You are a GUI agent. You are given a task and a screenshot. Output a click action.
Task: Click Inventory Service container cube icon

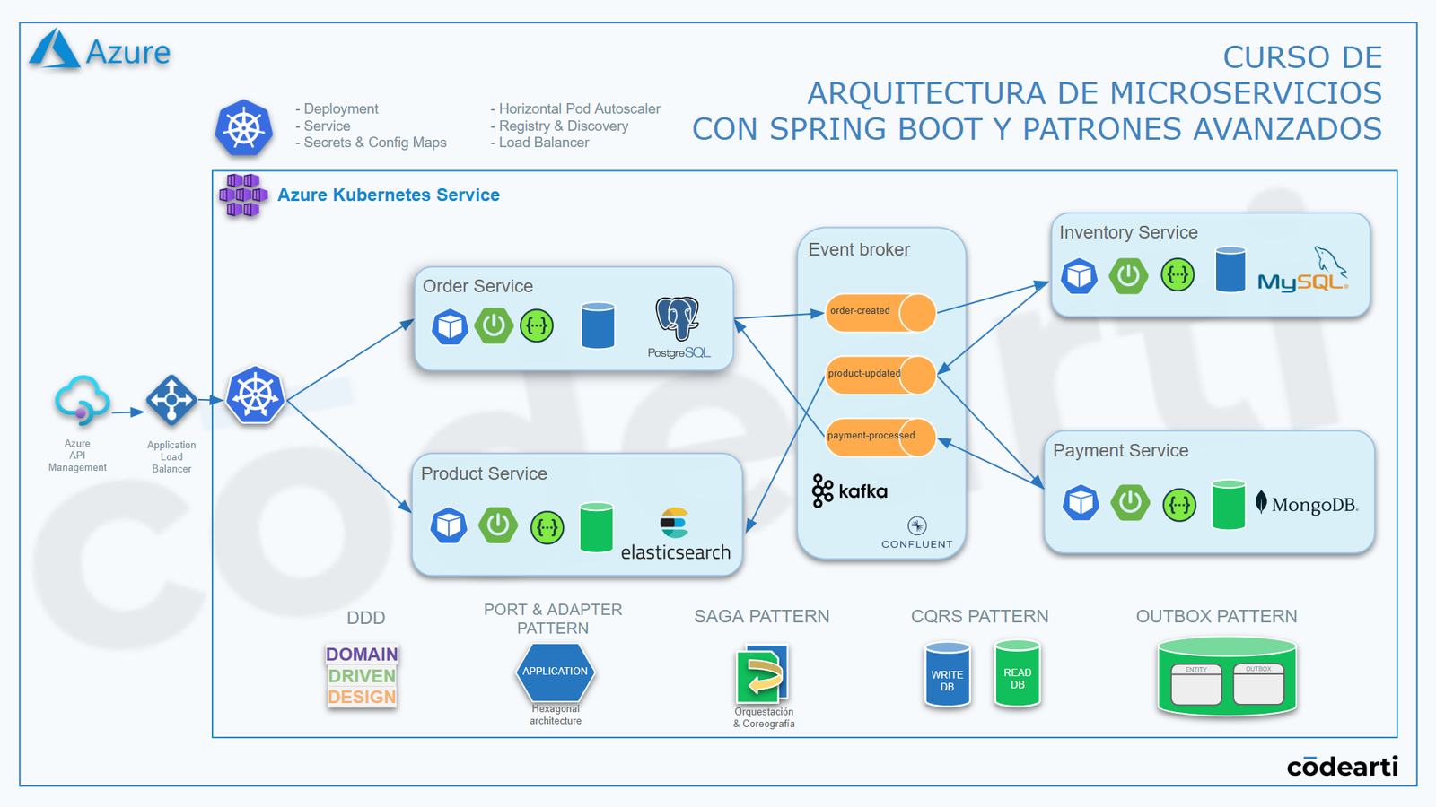coord(1079,276)
